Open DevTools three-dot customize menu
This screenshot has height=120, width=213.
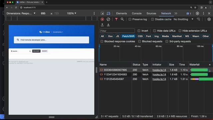(203, 13)
